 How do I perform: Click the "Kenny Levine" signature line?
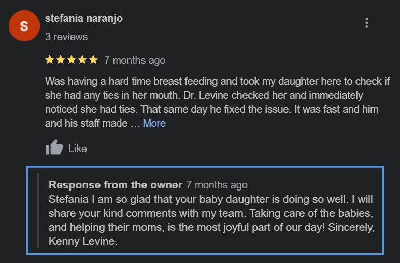(83, 241)
